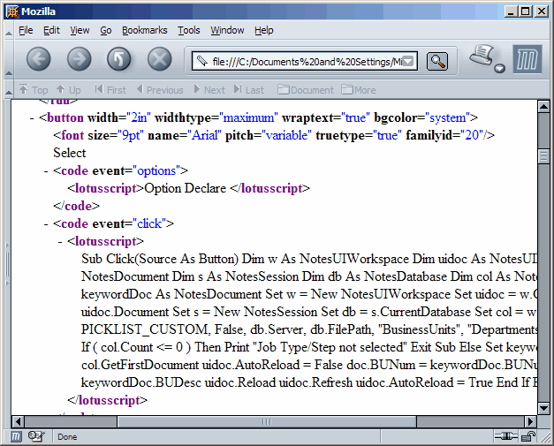Image resolution: width=554 pixels, height=446 pixels.
Task: Collapse the menu bar using its grippy
Action: click(x=9, y=31)
